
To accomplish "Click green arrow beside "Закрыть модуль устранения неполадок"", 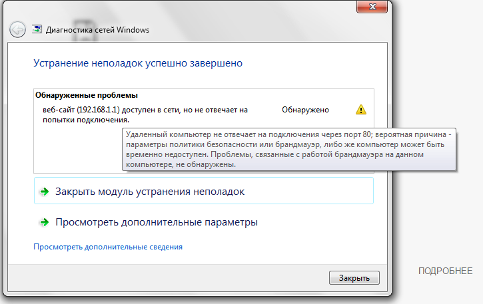I will [x=45, y=192].
